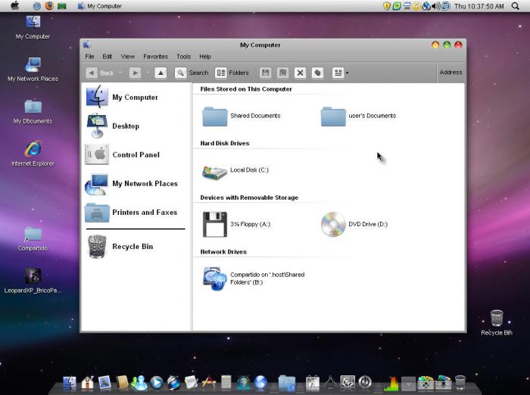Open Printers and Faxes from the sidebar
This screenshot has height=395, width=530.
coord(131,212)
